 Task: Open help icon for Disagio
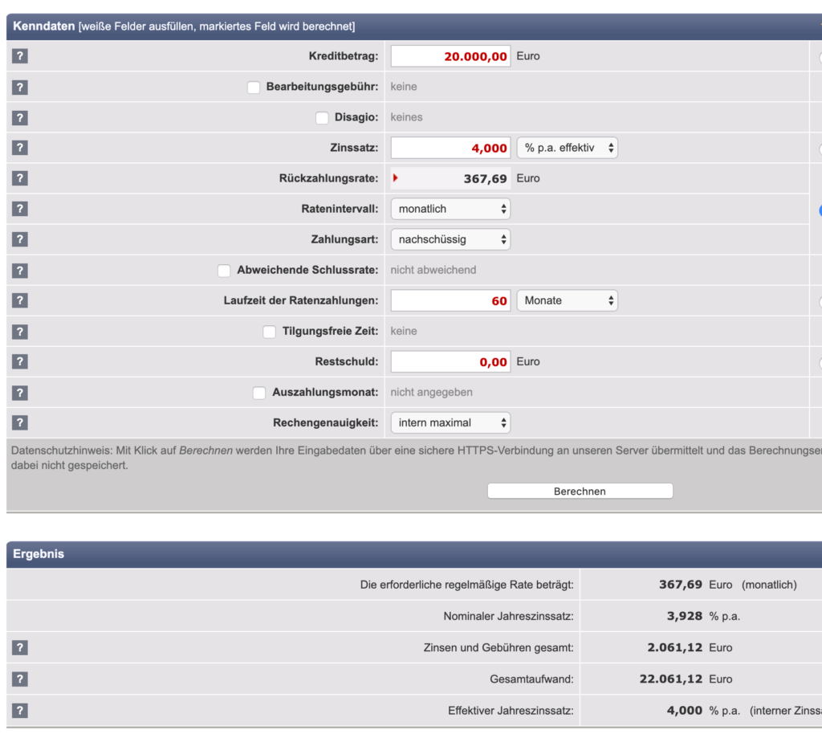point(20,117)
